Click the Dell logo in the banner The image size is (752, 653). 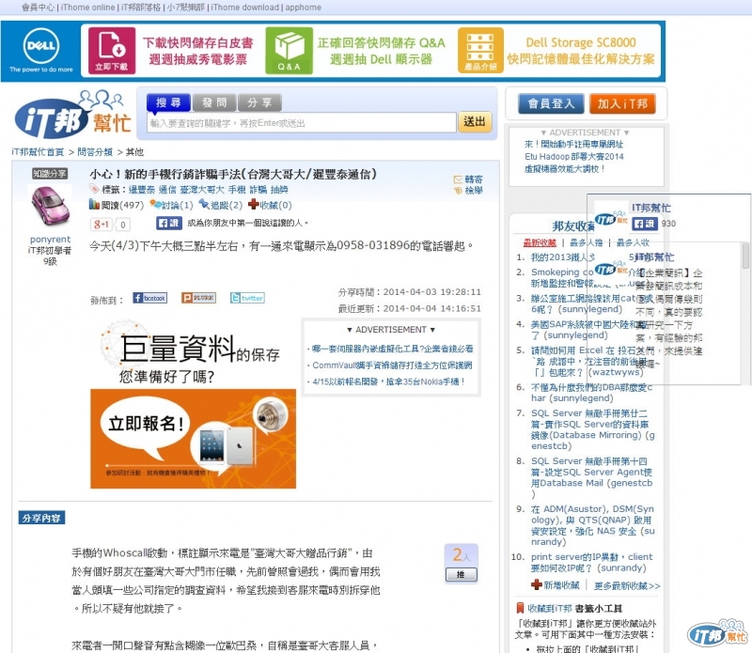pos(41,46)
